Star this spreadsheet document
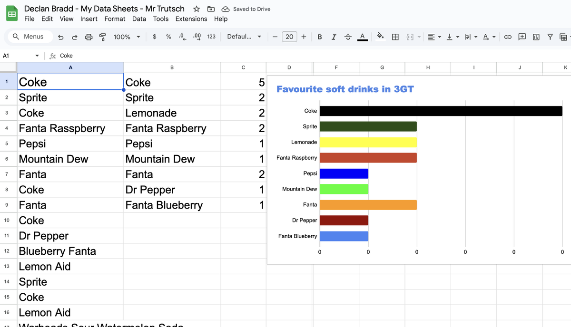The height and width of the screenshot is (327, 571). pos(197,9)
